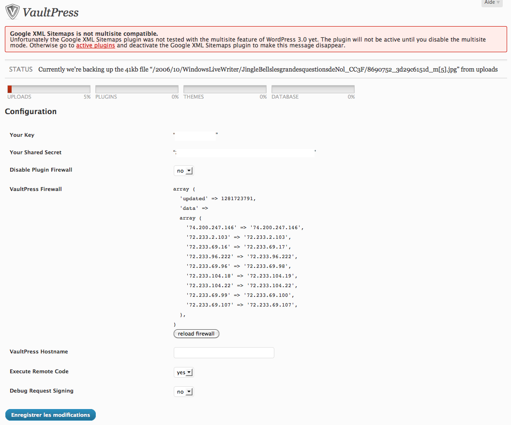
Task: Click the STATUS label
Action: [x=21, y=69]
